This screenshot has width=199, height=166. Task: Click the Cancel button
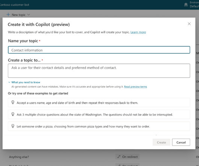pos(181,142)
